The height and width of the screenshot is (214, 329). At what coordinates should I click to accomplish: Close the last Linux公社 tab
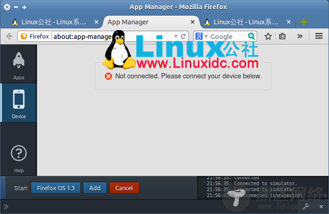click(x=289, y=22)
